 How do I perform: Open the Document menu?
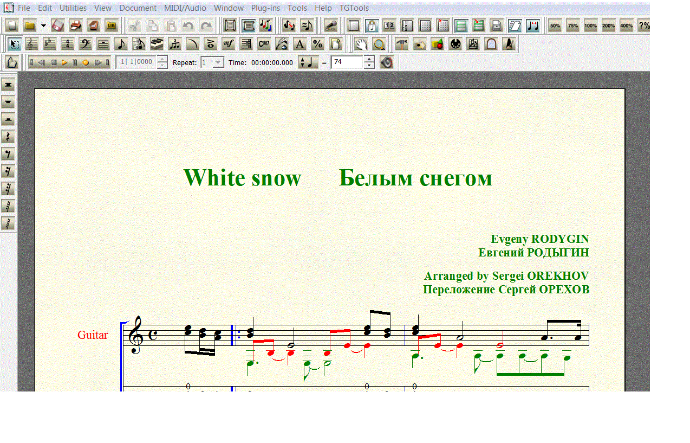click(x=138, y=8)
